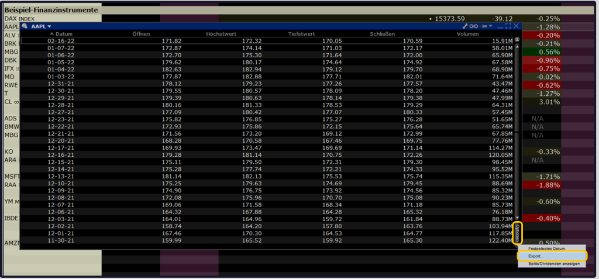Click the vertical Optionen tab
This screenshot has height=279, width=599.
click(x=518, y=233)
